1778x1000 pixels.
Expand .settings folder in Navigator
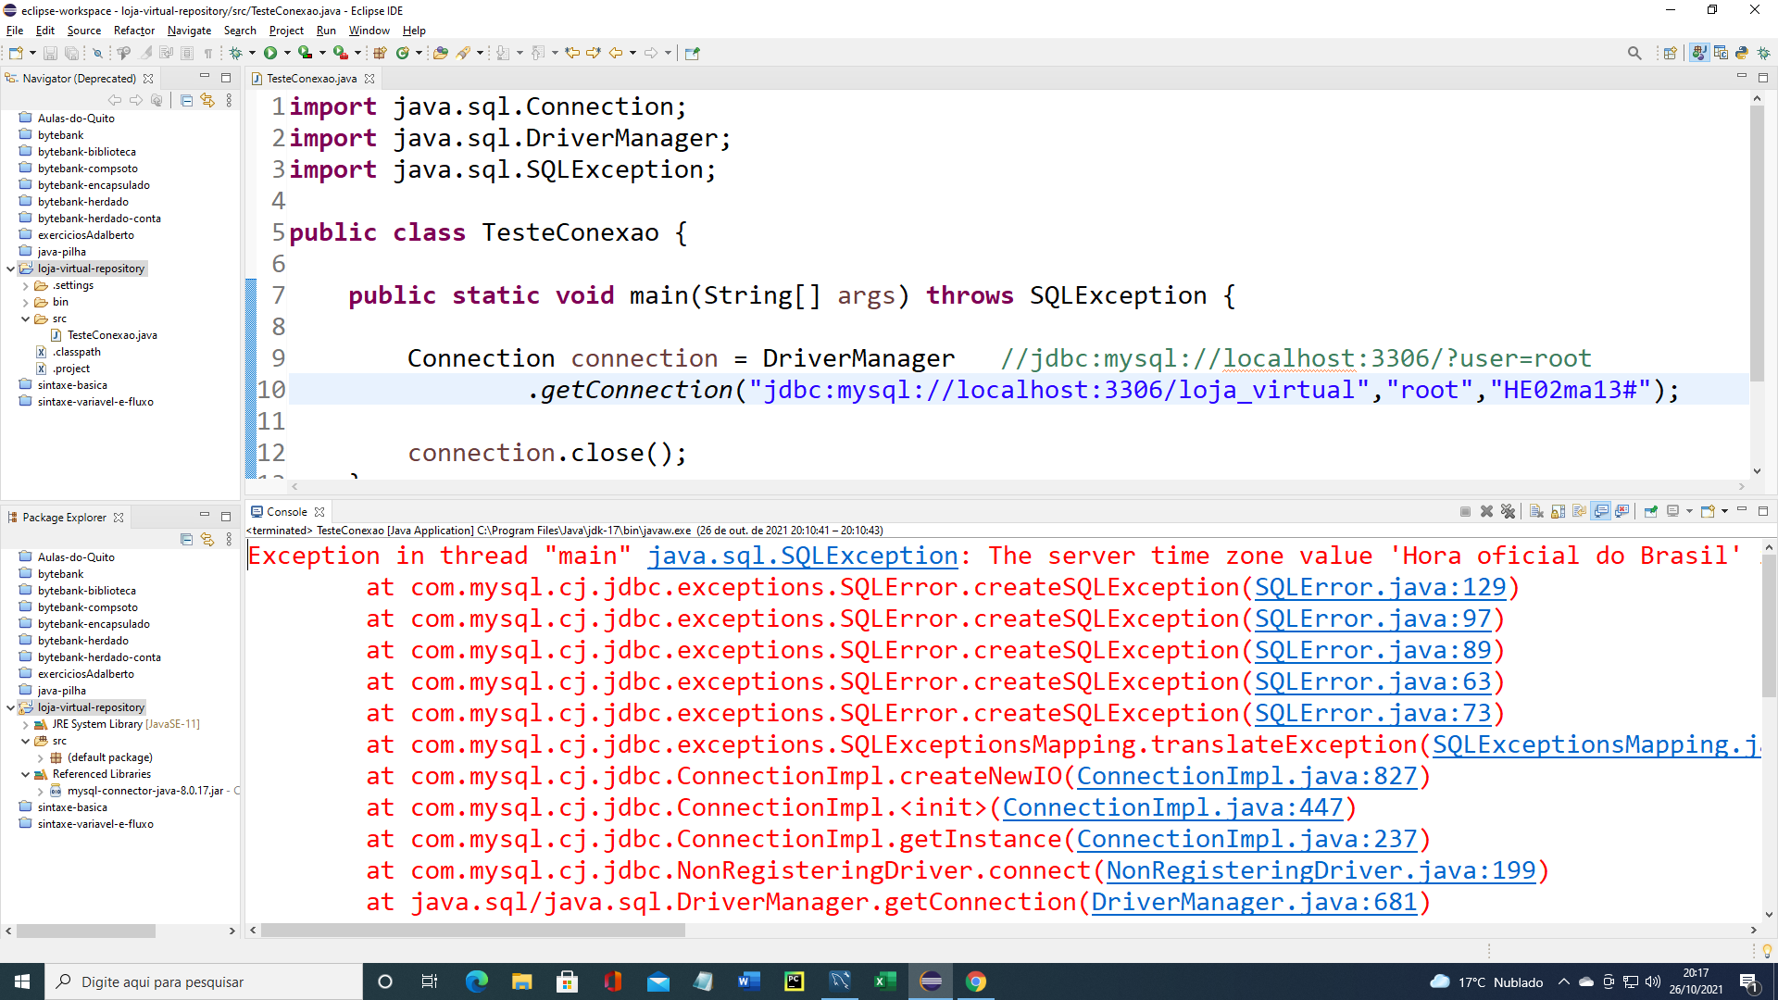tap(26, 285)
